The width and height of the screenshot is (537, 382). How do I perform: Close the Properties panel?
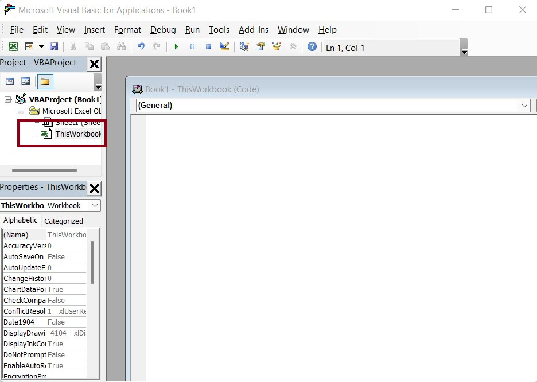tap(95, 188)
